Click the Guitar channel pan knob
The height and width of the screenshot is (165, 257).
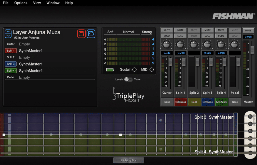click(167, 44)
